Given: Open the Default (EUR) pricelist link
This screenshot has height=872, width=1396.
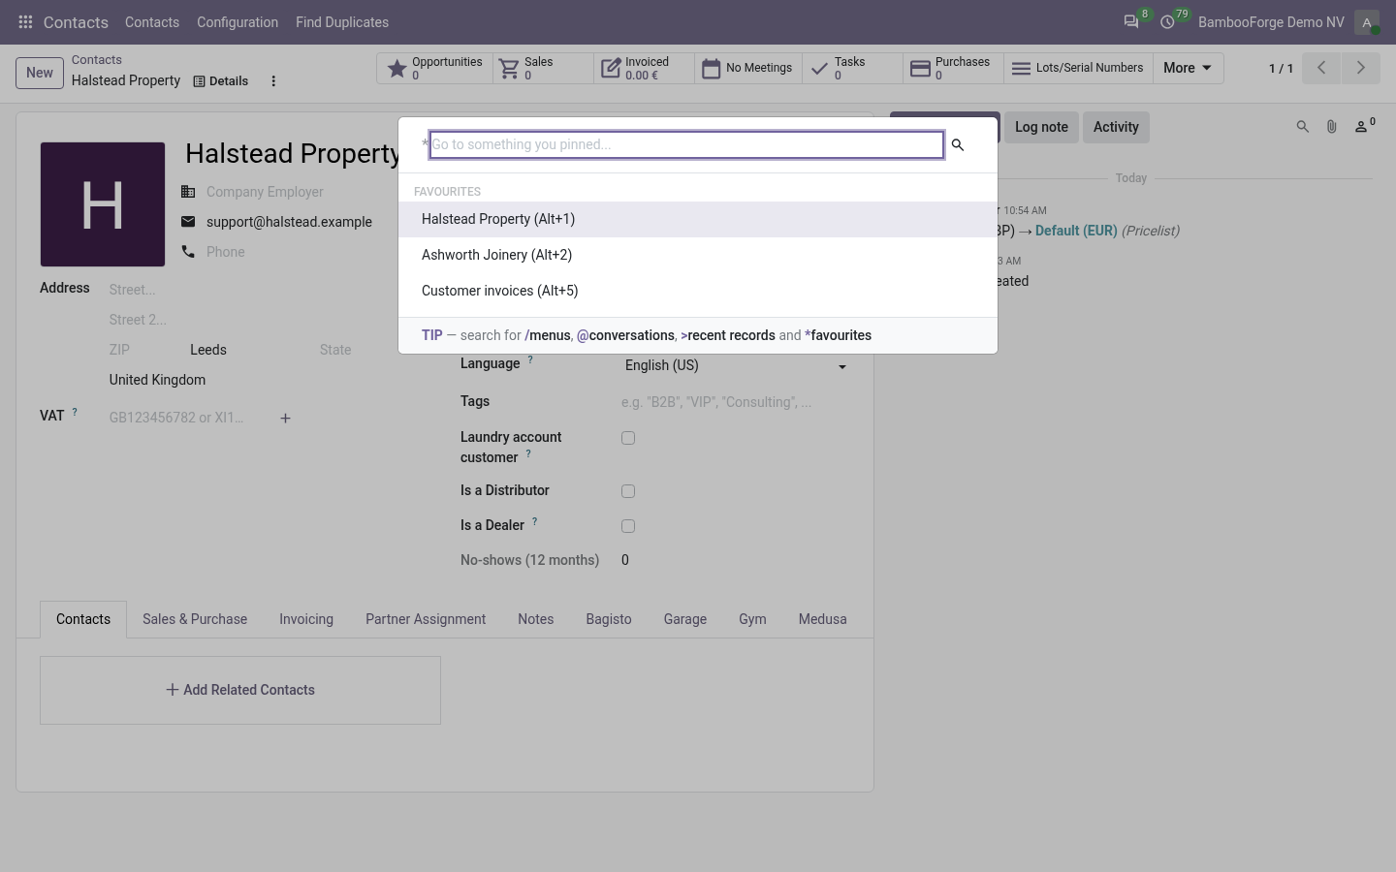Looking at the screenshot, I should point(1076,231).
